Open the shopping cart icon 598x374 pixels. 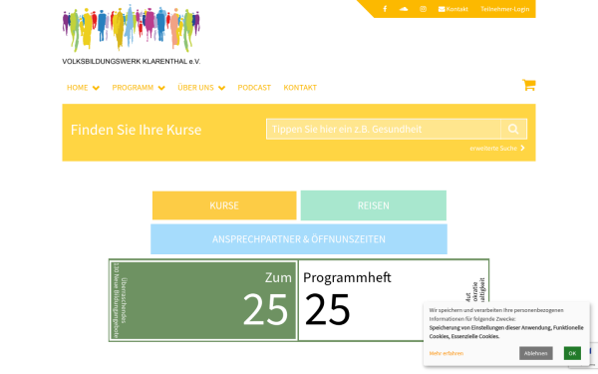528,85
